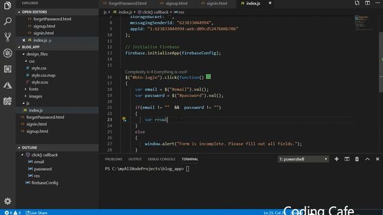Open the Manage settings gear

[8, 201]
